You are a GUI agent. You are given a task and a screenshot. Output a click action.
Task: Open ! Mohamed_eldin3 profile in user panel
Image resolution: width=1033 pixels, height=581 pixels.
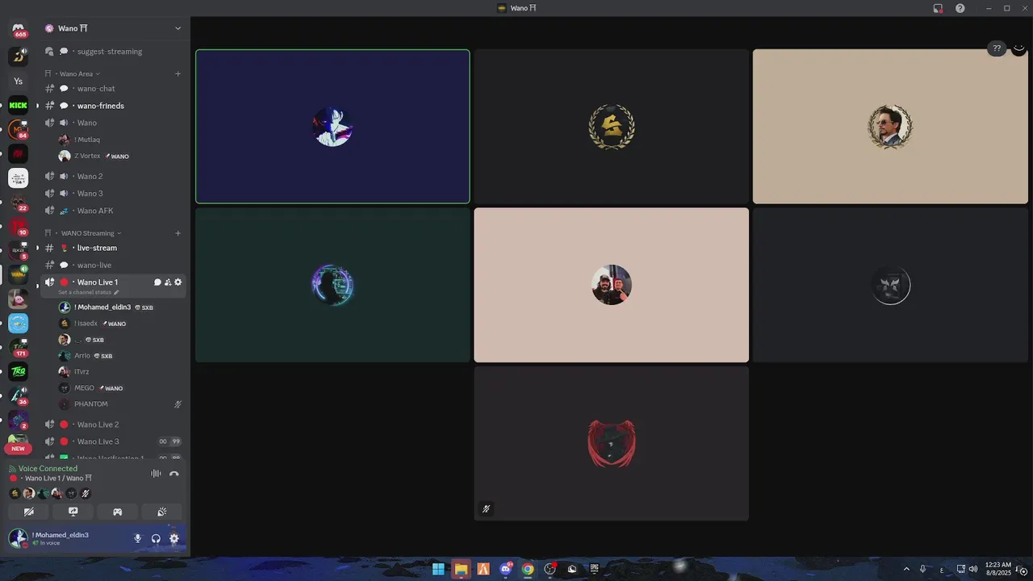(50, 538)
